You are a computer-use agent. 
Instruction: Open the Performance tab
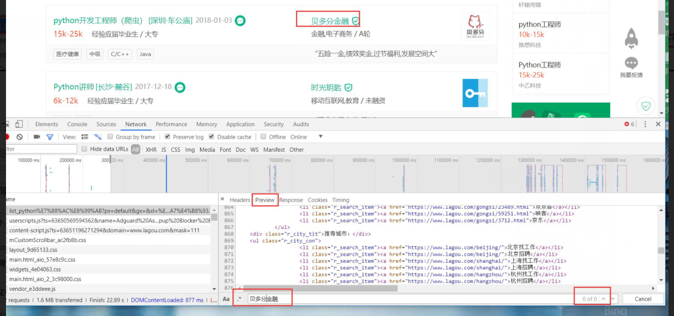pos(171,124)
